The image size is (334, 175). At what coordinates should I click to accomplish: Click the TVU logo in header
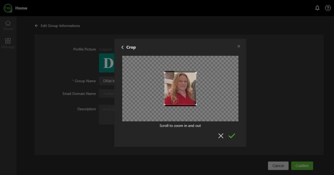(x=8, y=8)
